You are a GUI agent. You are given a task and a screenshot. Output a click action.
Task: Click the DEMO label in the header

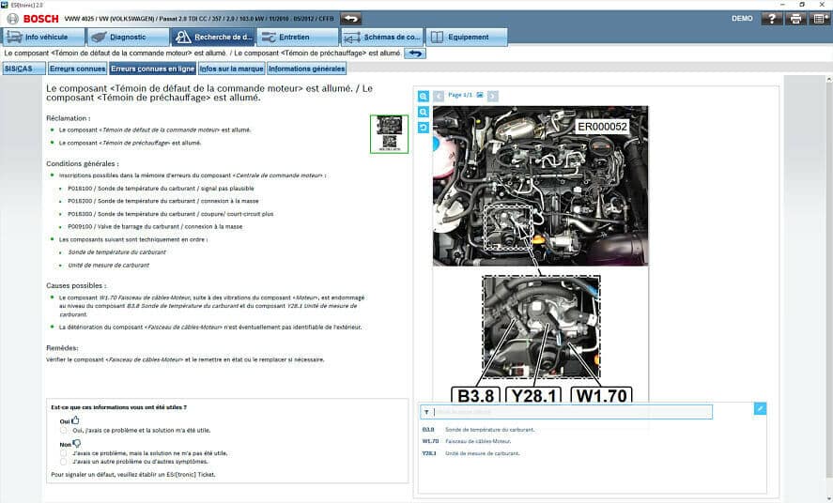pyautogui.click(x=742, y=19)
